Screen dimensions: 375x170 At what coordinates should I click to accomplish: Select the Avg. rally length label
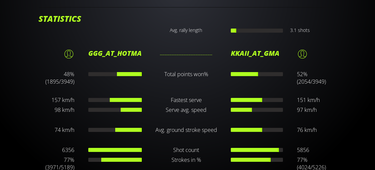tap(186, 30)
